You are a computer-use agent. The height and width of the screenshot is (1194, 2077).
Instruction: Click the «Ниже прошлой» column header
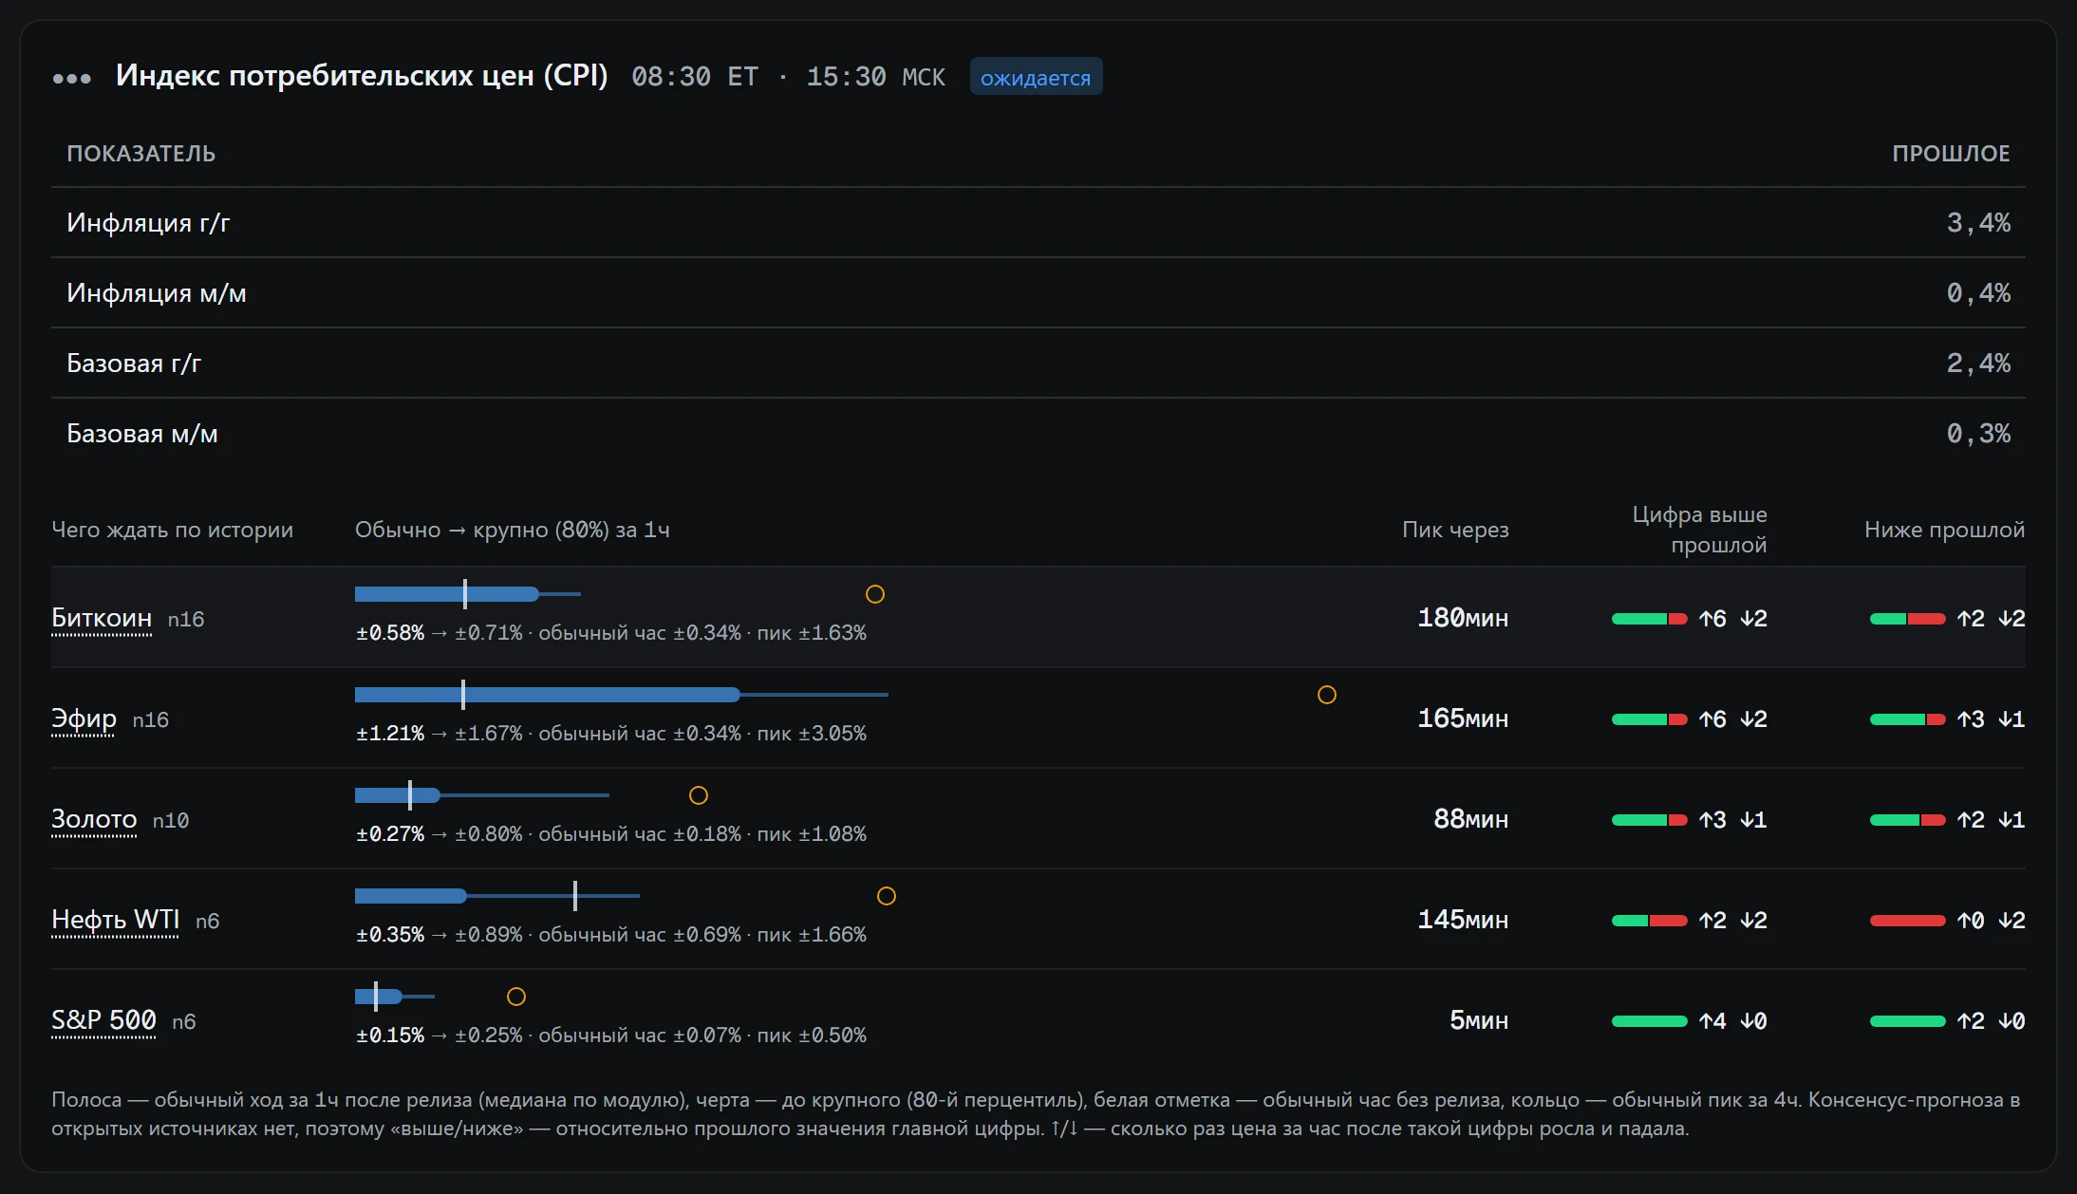pyautogui.click(x=1944, y=530)
